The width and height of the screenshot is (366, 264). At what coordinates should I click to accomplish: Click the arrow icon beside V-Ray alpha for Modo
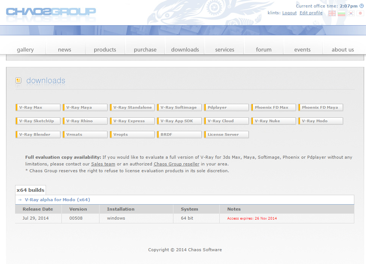tap(20, 200)
